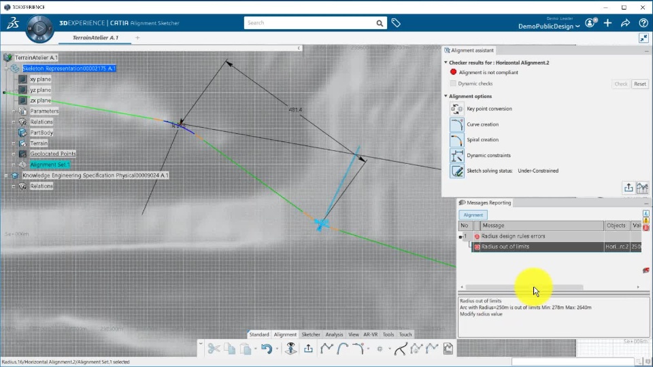Add a new tab with plus button
The width and height of the screenshot is (653, 367).
137,38
